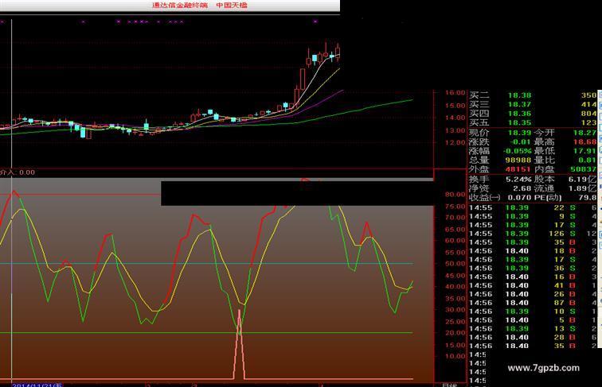Click the 80.00 indicator axis label

pos(455,194)
